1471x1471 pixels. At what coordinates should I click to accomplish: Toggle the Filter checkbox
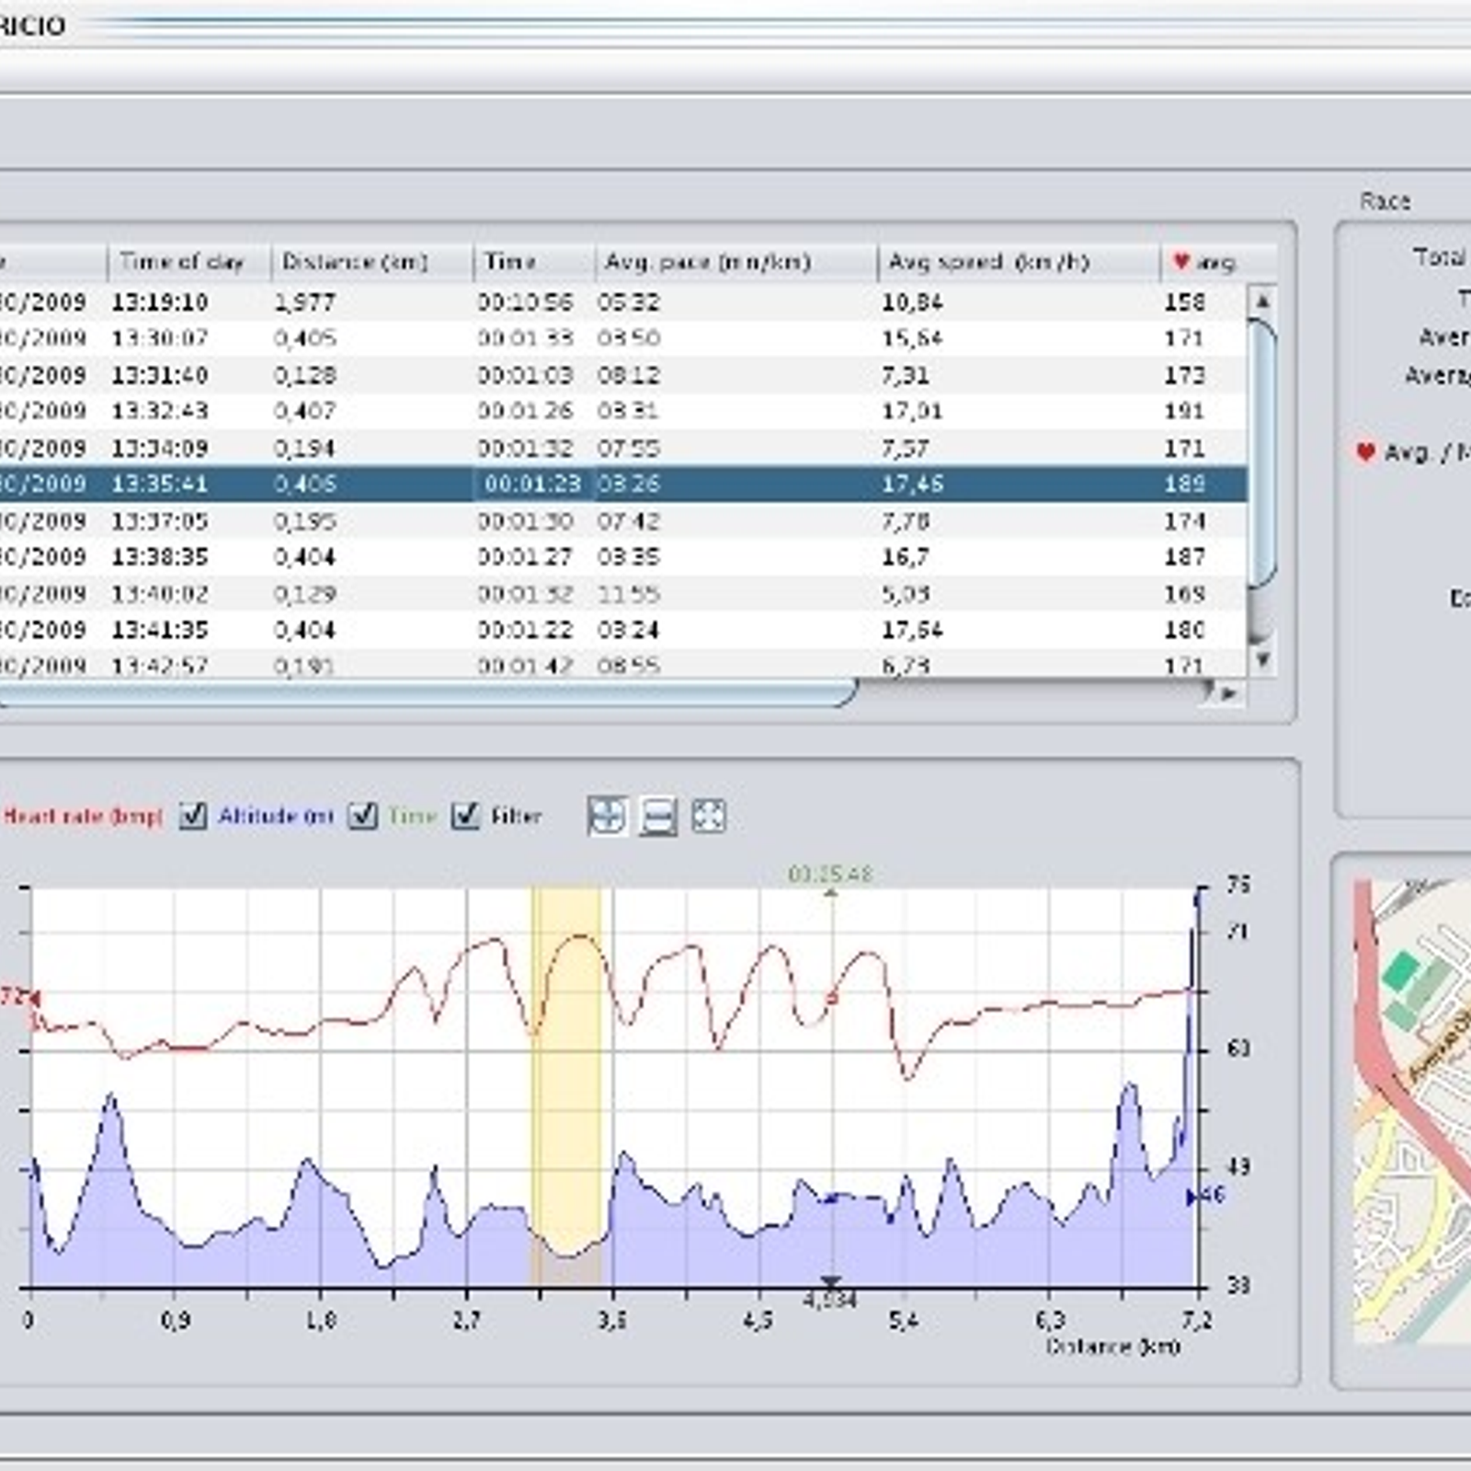coord(466,815)
